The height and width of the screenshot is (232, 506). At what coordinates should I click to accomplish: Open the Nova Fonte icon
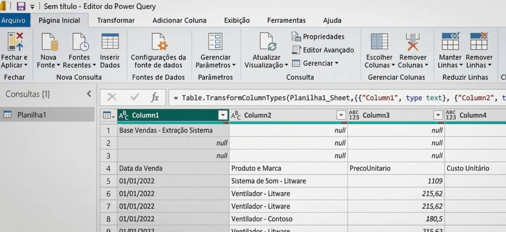point(50,41)
